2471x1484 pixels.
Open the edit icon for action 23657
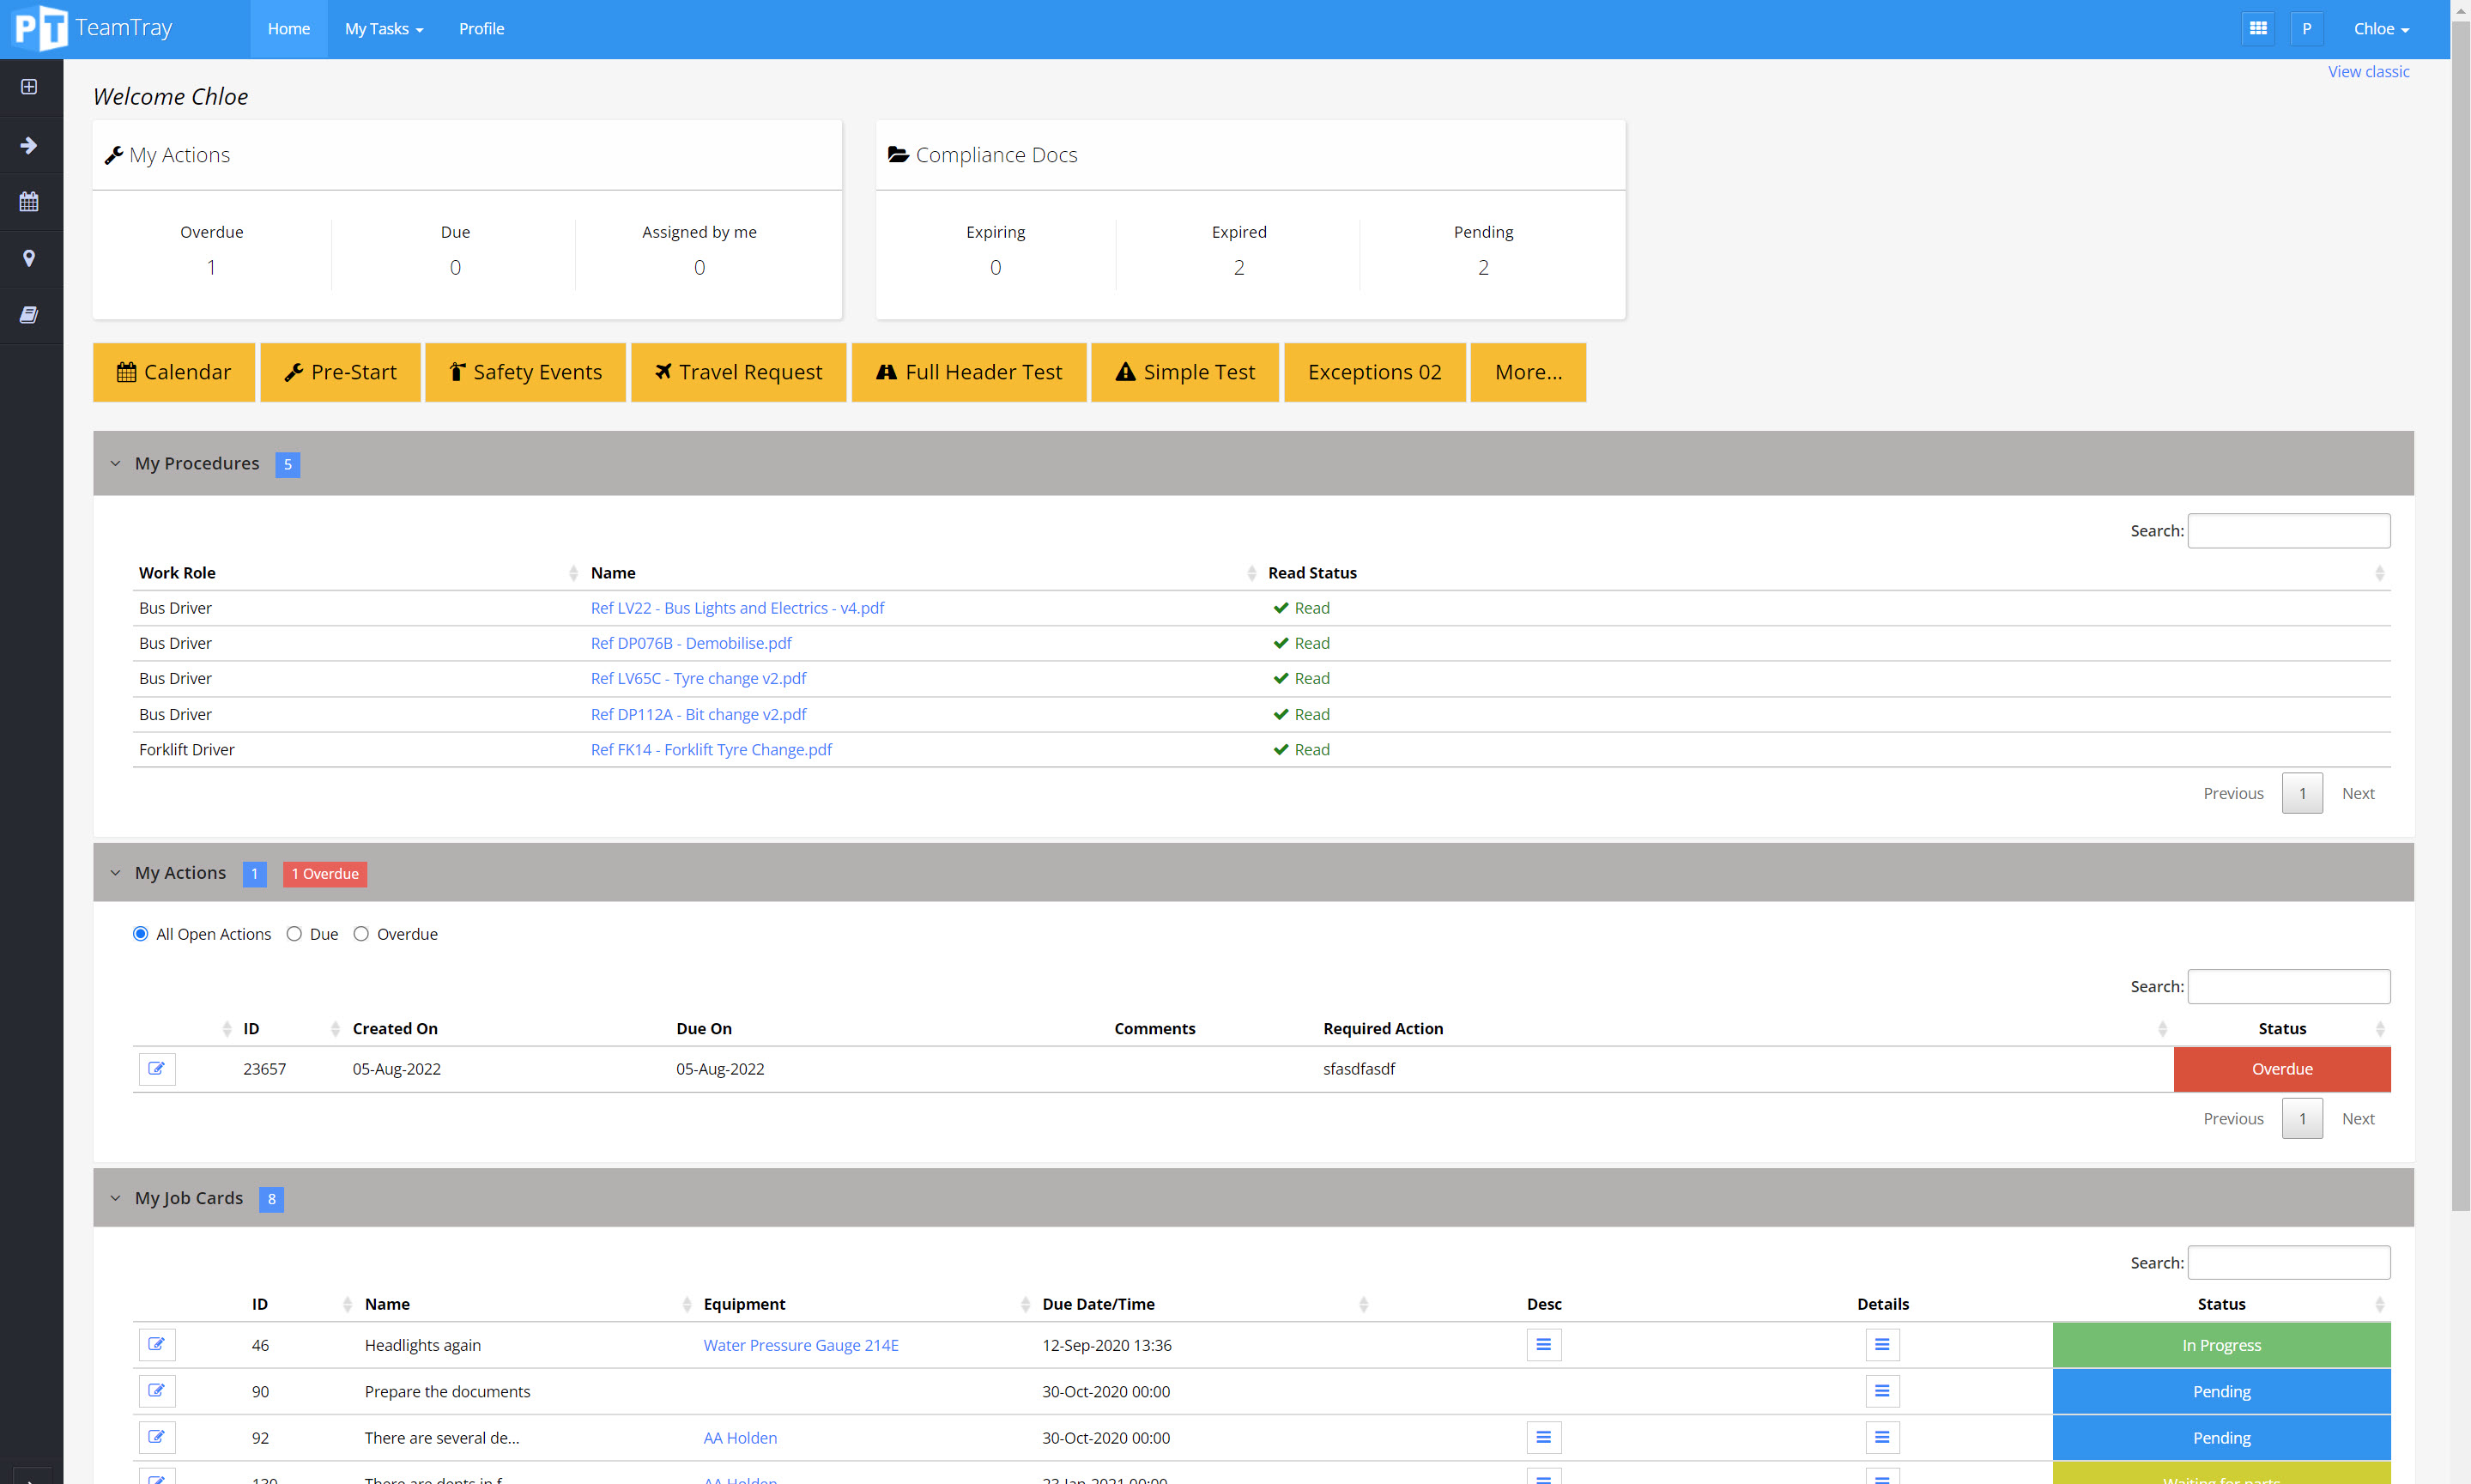click(156, 1069)
